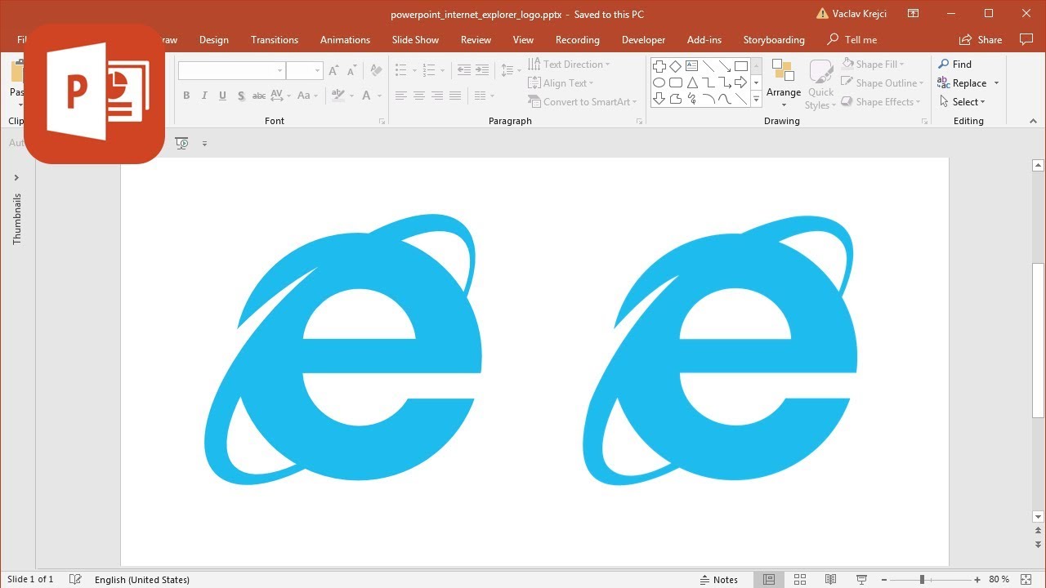Click Convert to SmartArt button
This screenshot has width=1046, height=588.
(x=583, y=102)
